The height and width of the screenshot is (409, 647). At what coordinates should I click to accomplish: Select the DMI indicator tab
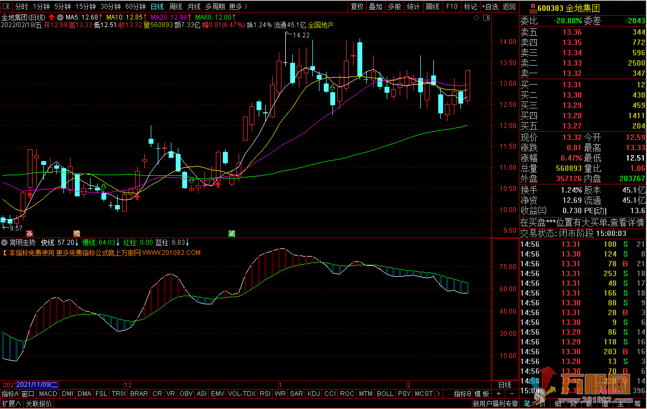(67, 394)
